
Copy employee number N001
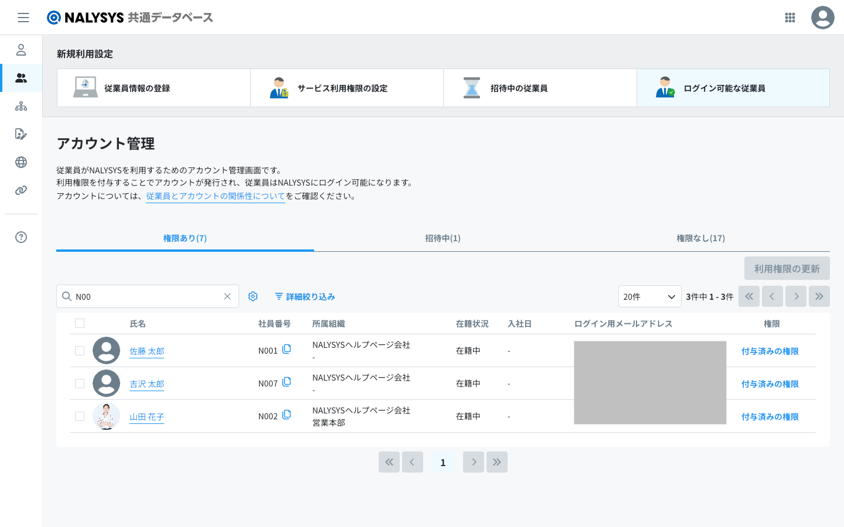287,350
